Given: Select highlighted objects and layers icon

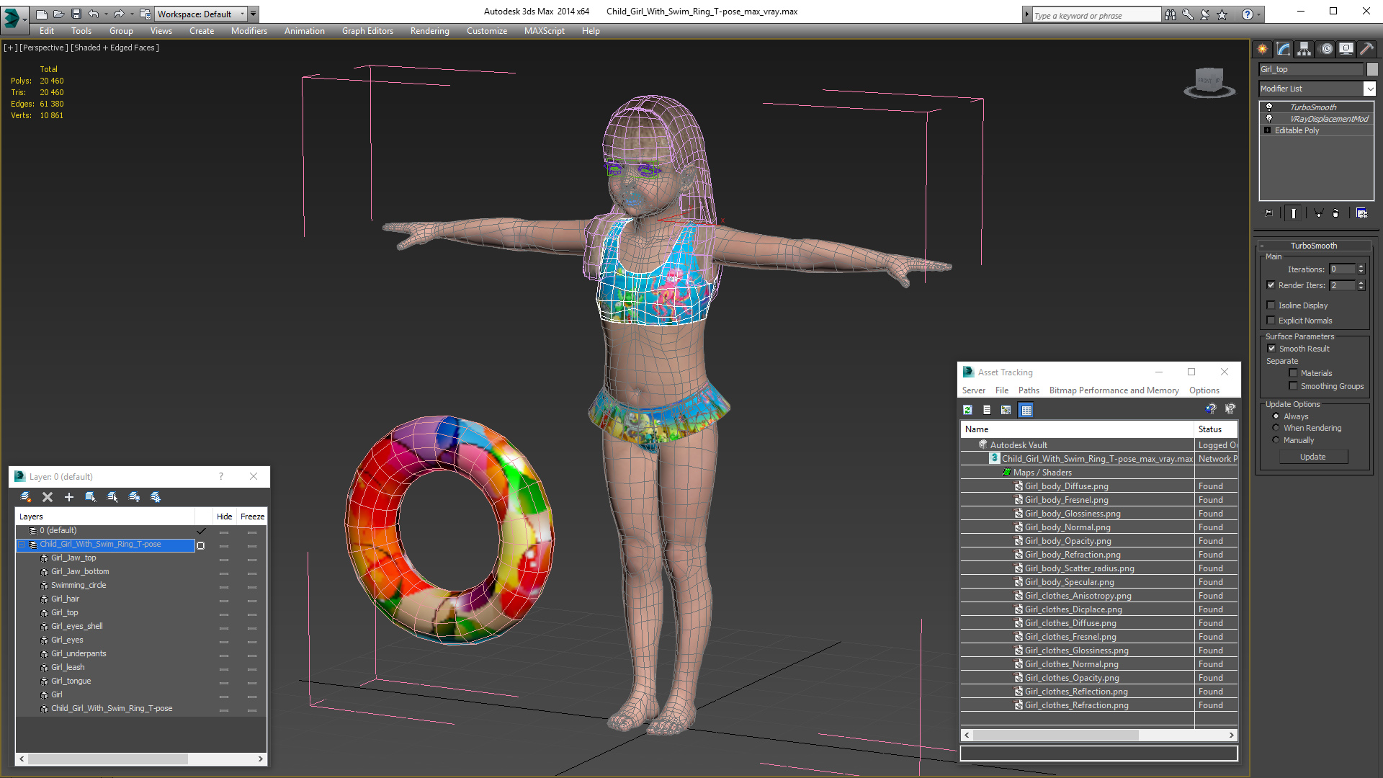Looking at the screenshot, I should 91,497.
